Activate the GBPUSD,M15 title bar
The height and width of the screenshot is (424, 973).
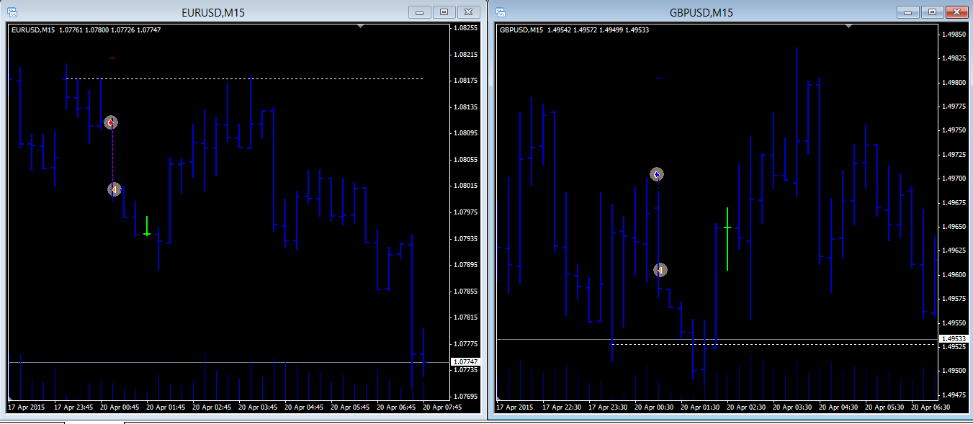point(701,12)
